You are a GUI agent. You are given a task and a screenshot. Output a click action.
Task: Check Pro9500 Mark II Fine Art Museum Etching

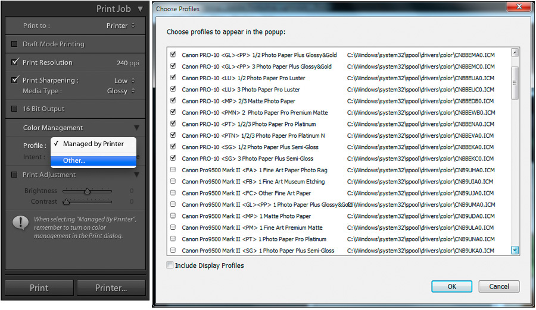coord(173,181)
